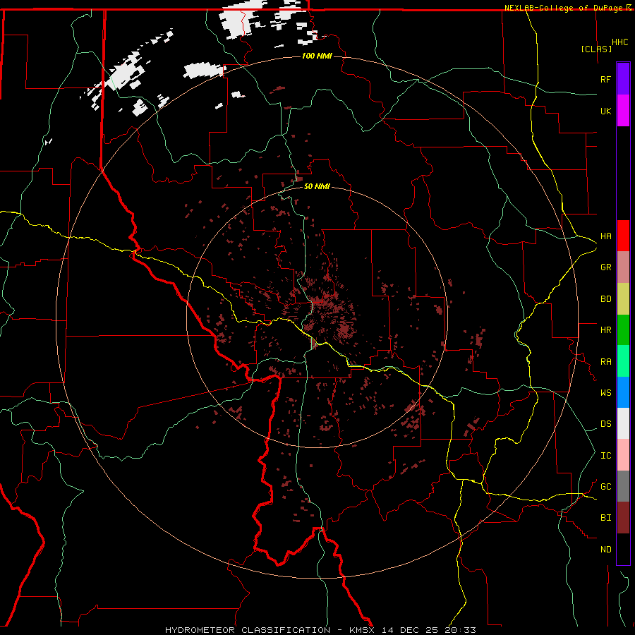Click the WS legend label

click(605, 393)
